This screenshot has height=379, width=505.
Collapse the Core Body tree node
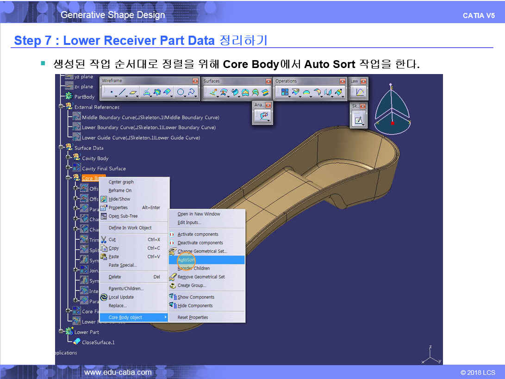click(x=68, y=178)
